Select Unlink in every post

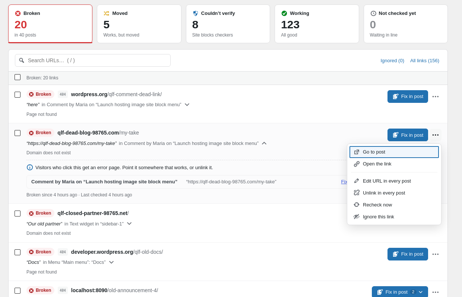coord(394,193)
